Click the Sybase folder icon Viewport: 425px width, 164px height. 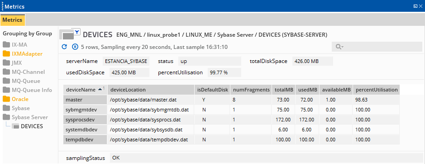[x=6, y=108]
